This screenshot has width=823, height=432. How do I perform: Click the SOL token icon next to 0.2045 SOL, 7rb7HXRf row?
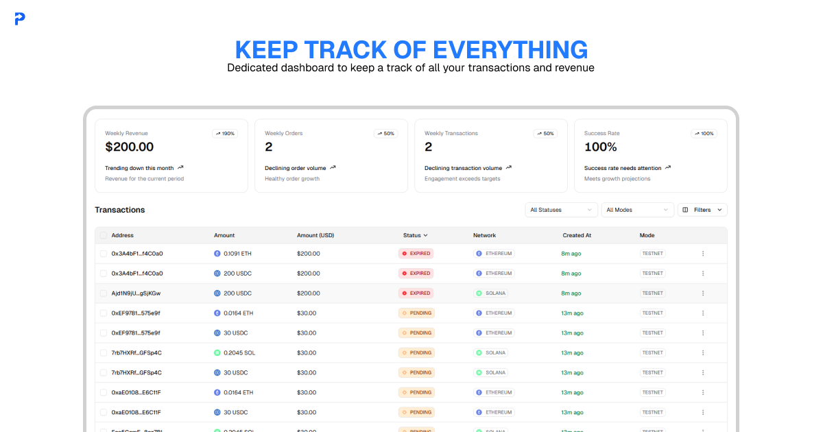click(x=217, y=353)
